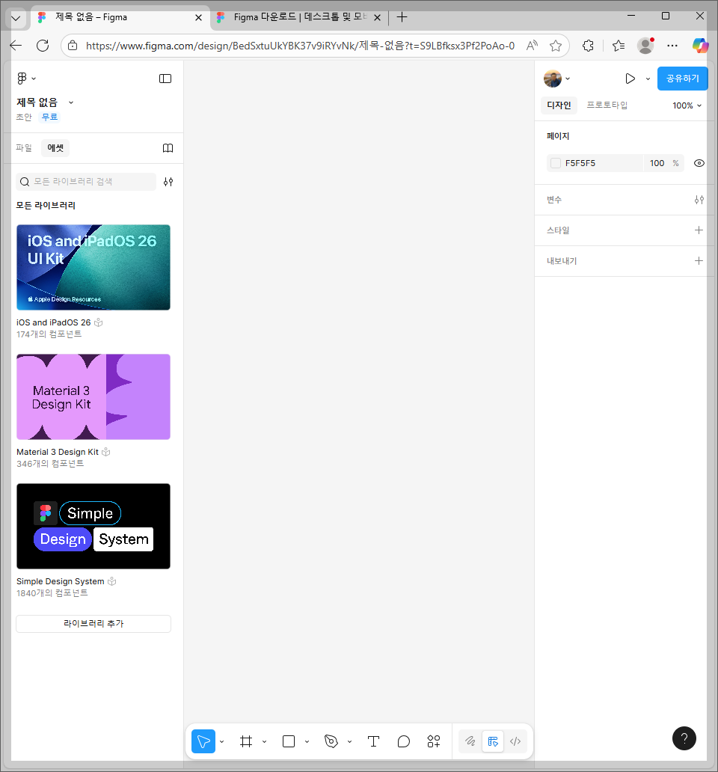
Task: Switch to 디자인 tab
Action: point(559,105)
